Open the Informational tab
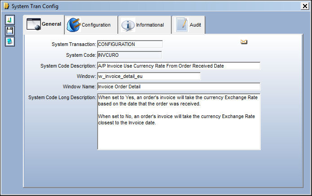 pyautogui.click(x=145, y=25)
